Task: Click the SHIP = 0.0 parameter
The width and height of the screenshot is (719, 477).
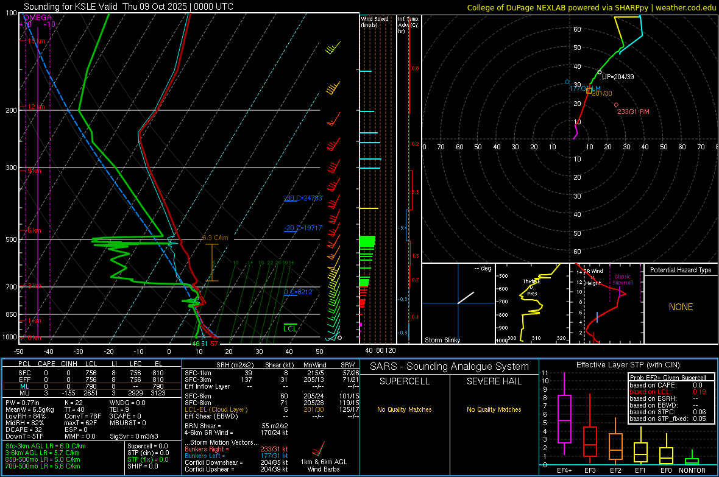Action: point(143,466)
